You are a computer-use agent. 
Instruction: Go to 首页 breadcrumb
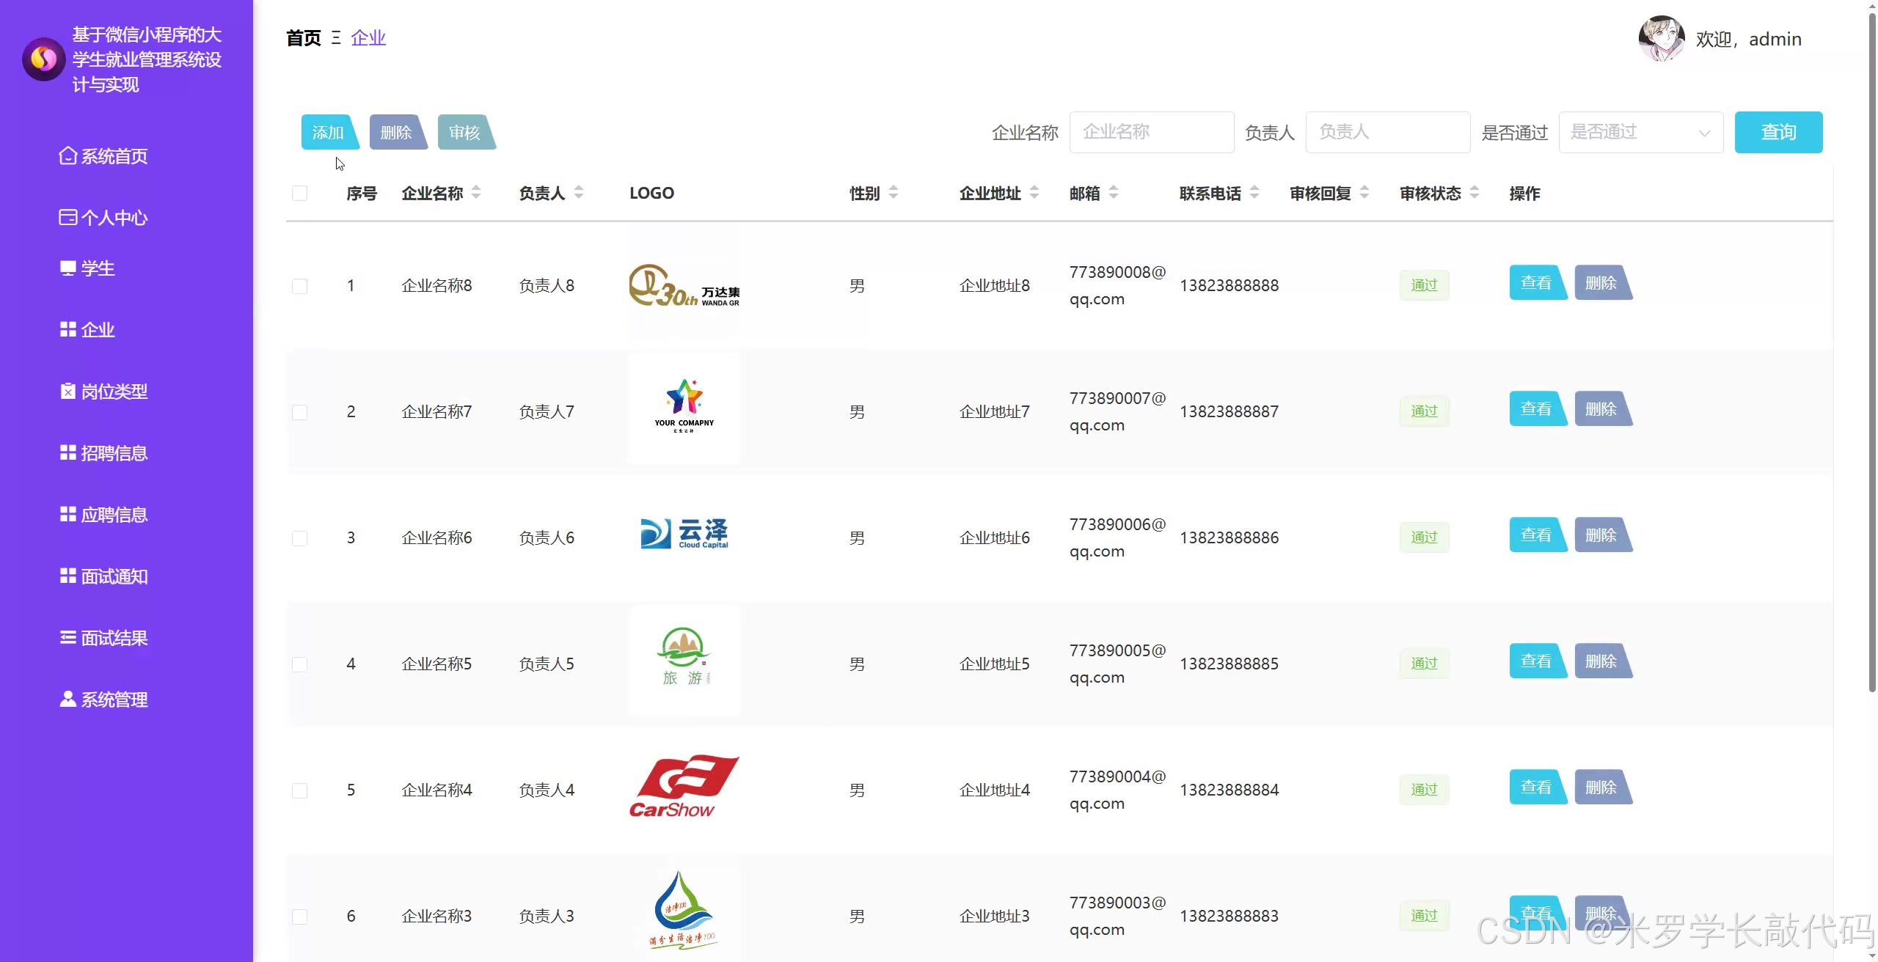[x=304, y=38]
